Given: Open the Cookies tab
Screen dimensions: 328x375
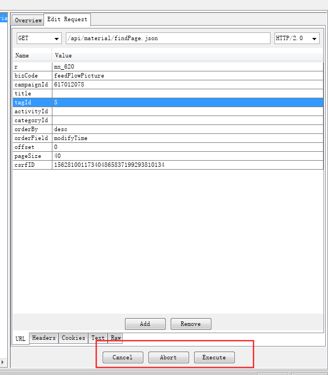Looking at the screenshot, I should tap(74, 338).
